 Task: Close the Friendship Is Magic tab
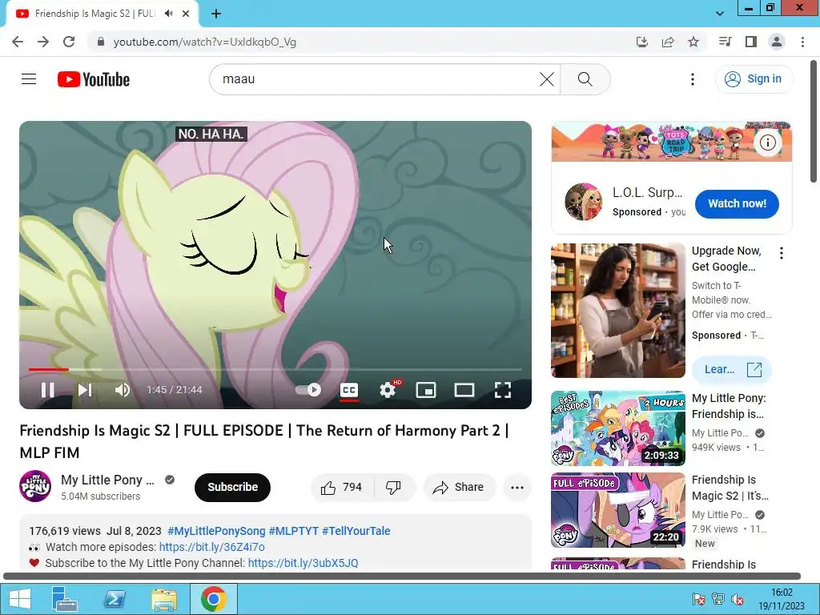coord(186,14)
